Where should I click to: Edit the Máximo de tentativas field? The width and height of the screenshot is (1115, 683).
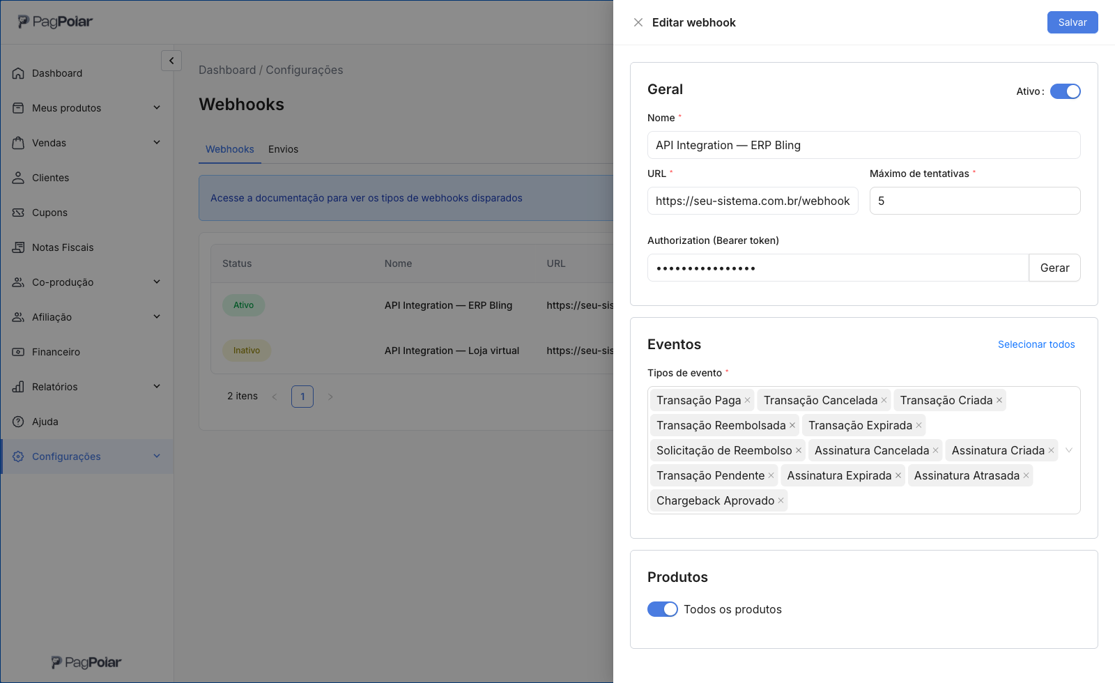[x=975, y=201]
